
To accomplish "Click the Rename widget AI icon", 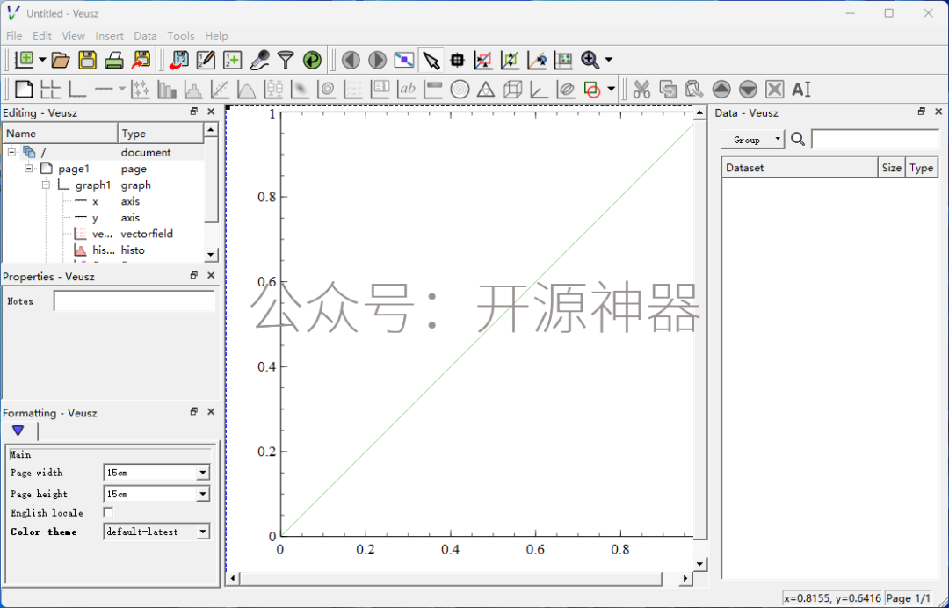I will [801, 90].
